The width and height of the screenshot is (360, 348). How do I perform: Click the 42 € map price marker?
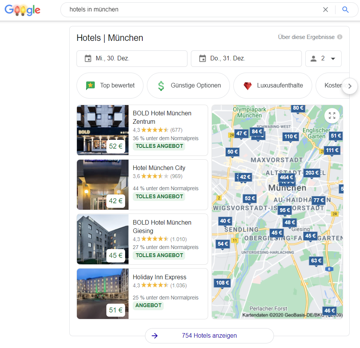245,177
